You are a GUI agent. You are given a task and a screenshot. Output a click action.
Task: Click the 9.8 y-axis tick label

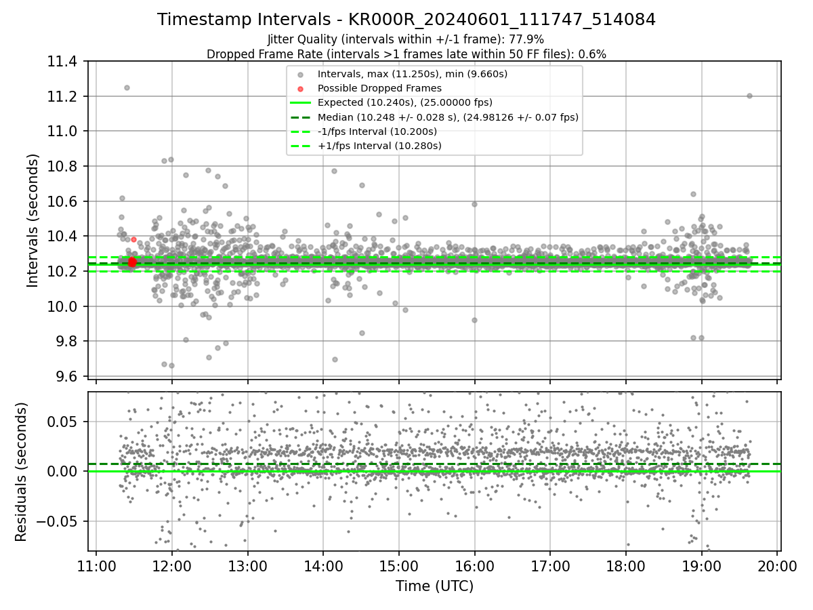point(68,342)
